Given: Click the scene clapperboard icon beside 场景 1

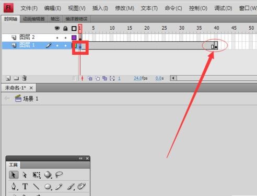Looking at the screenshot, I should coord(18,99).
